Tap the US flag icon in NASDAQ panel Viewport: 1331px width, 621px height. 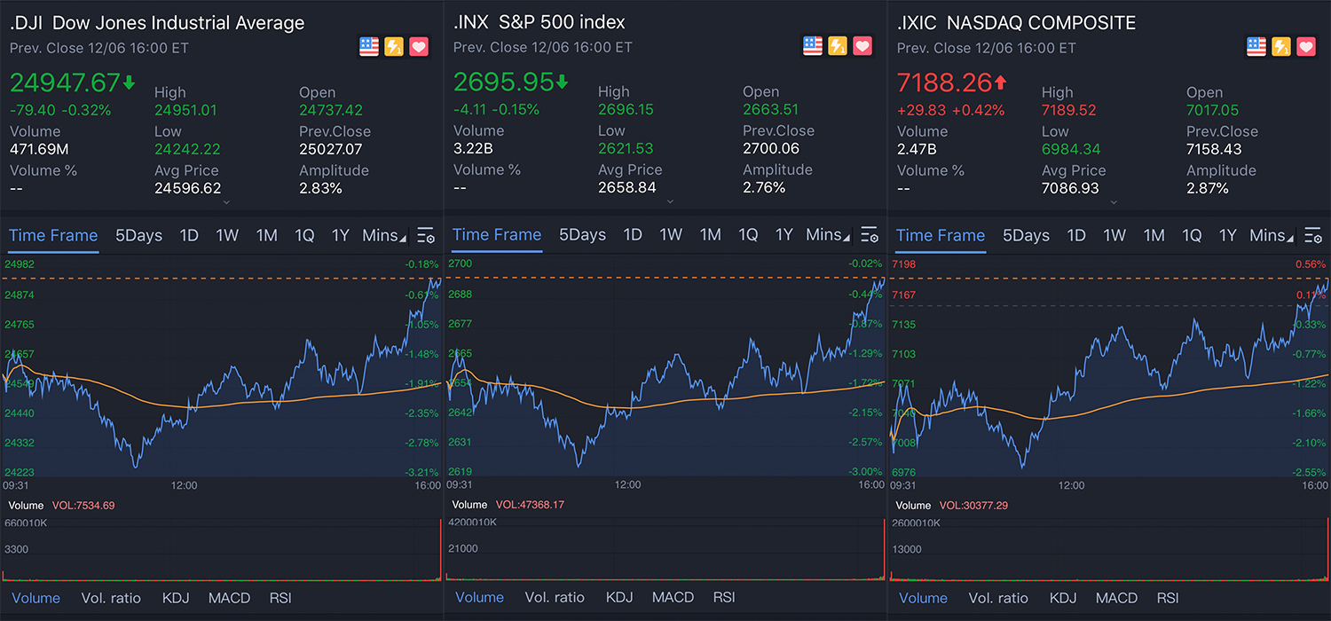click(x=1256, y=47)
